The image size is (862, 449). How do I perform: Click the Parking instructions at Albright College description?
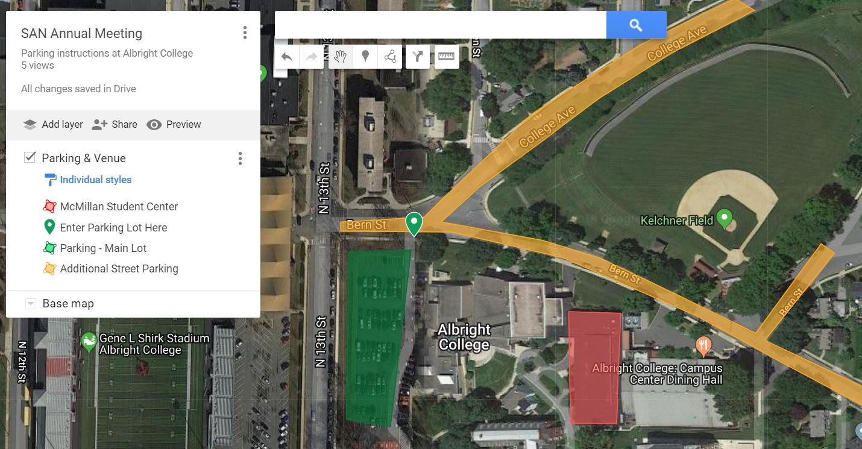click(x=107, y=53)
